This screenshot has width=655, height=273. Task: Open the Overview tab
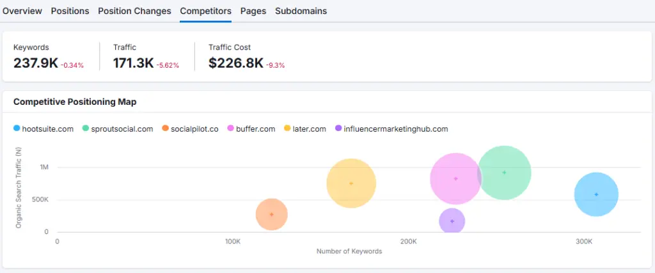point(22,11)
